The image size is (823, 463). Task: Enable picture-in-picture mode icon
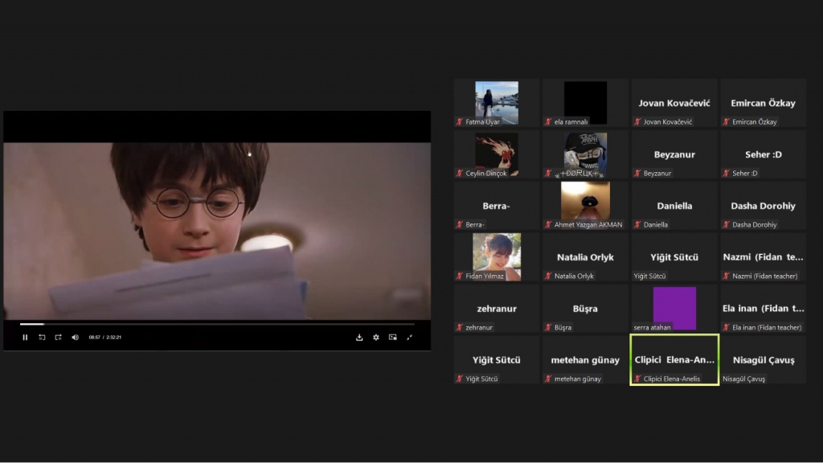392,338
